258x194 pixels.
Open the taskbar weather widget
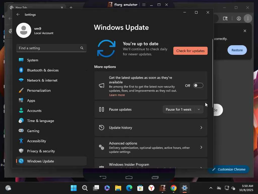point(8,188)
